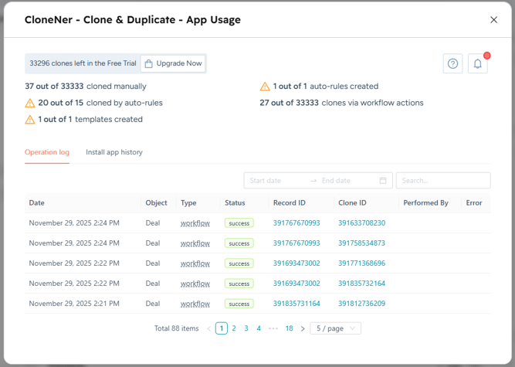Switch to the Operation log tab
Viewport: 515px width, 367px height.
click(x=47, y=152)
